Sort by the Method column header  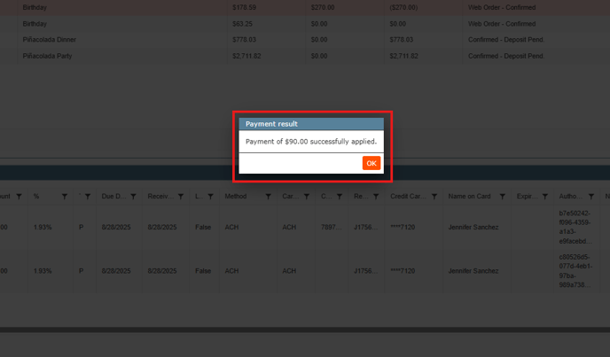pyautogui.click(x=235, y=197)
